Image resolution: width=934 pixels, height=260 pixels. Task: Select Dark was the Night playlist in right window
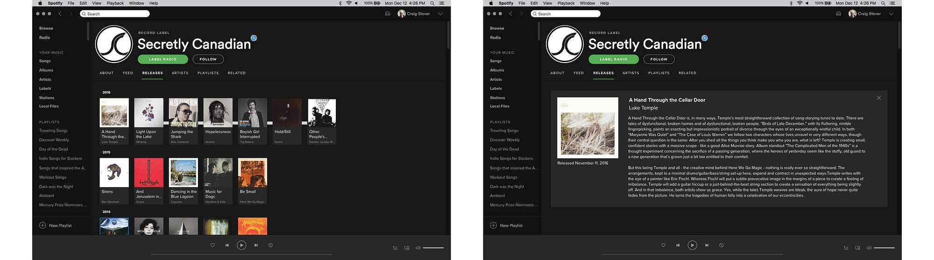(x=507, y=186)
